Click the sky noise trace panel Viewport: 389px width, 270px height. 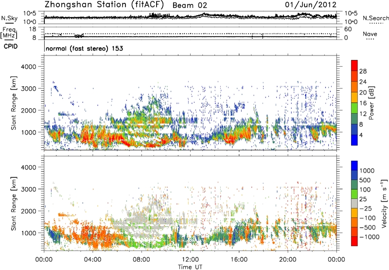tap(190, 18)
